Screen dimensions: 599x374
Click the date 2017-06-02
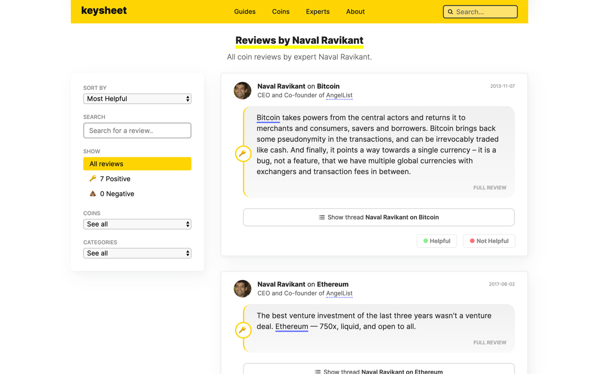pos(502,284)
